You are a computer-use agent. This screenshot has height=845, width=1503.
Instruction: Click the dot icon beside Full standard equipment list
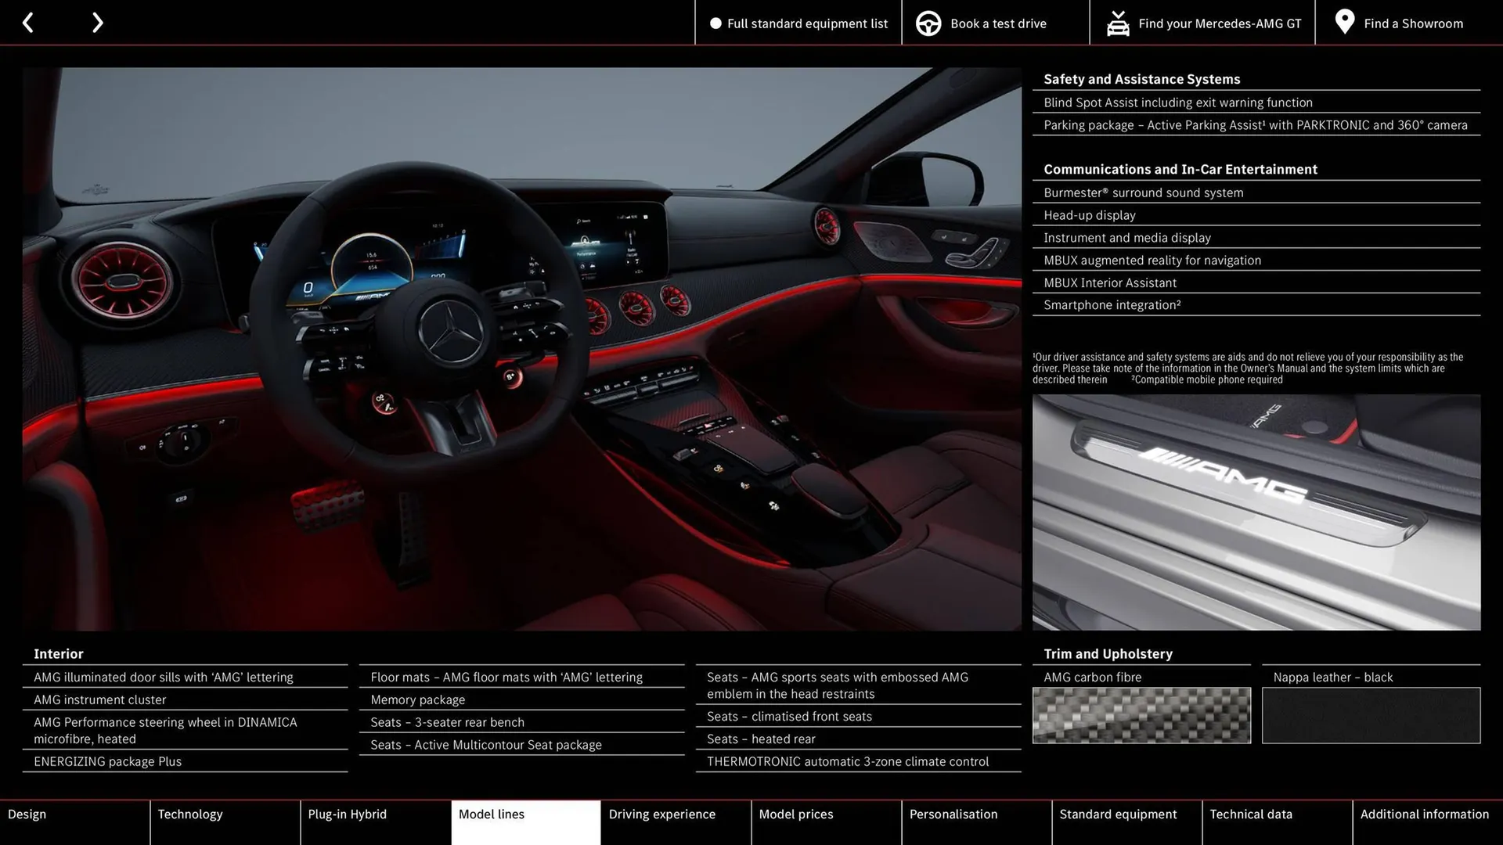click(x=714, y=23)
